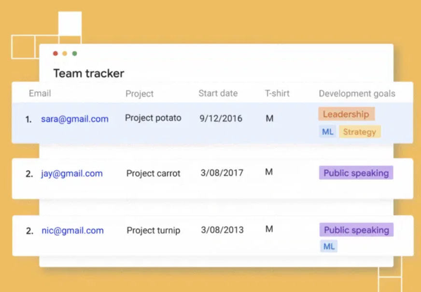The image size is (421, 292).
Task: Click the Project turnip cell
Action: pyautogui.click(x=153, y=230)
